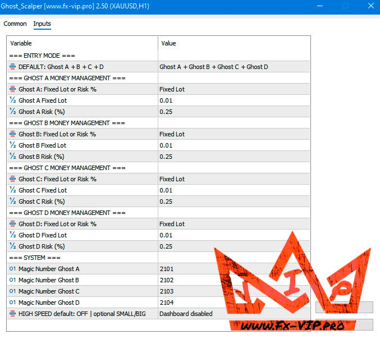This screenshot has height=339, width=380.
Task: Click the icon next to Ghost D Risk (%)
Action: 12,246
